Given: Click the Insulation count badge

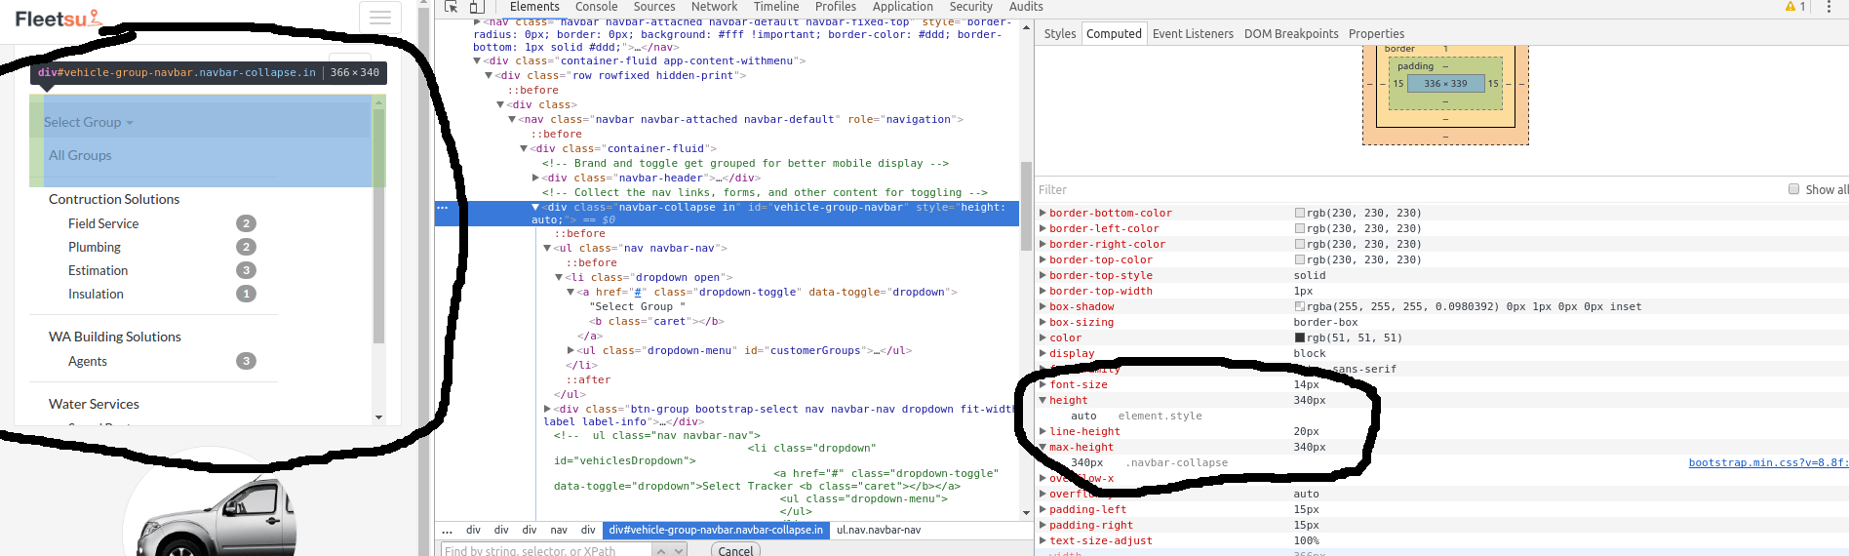Looking at the screenshot, I should (x=246, y=294).
